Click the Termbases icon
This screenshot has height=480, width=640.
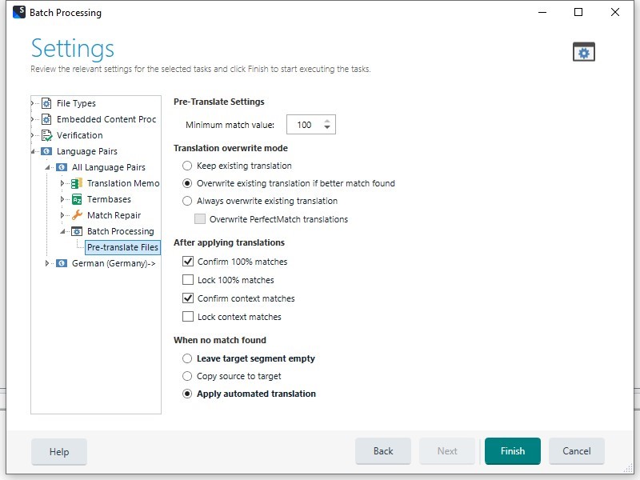click(x=77, y=199)
